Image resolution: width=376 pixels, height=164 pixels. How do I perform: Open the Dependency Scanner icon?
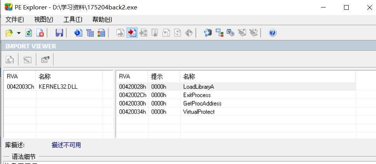coord(220,33)
